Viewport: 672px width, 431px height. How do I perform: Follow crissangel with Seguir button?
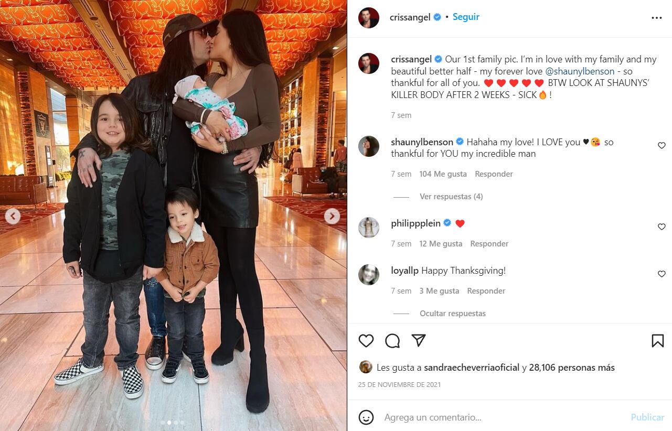click(466, 17)
